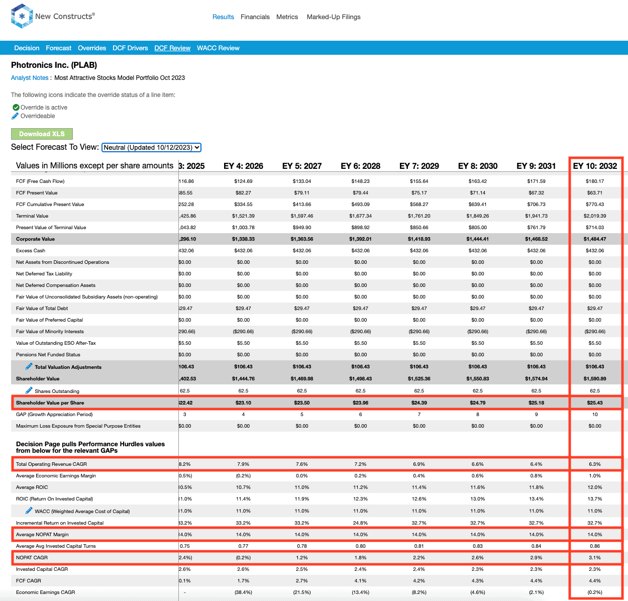Click pencil icon beside WACC row
This screenshot has width=628, height=601.
point(29,511)
